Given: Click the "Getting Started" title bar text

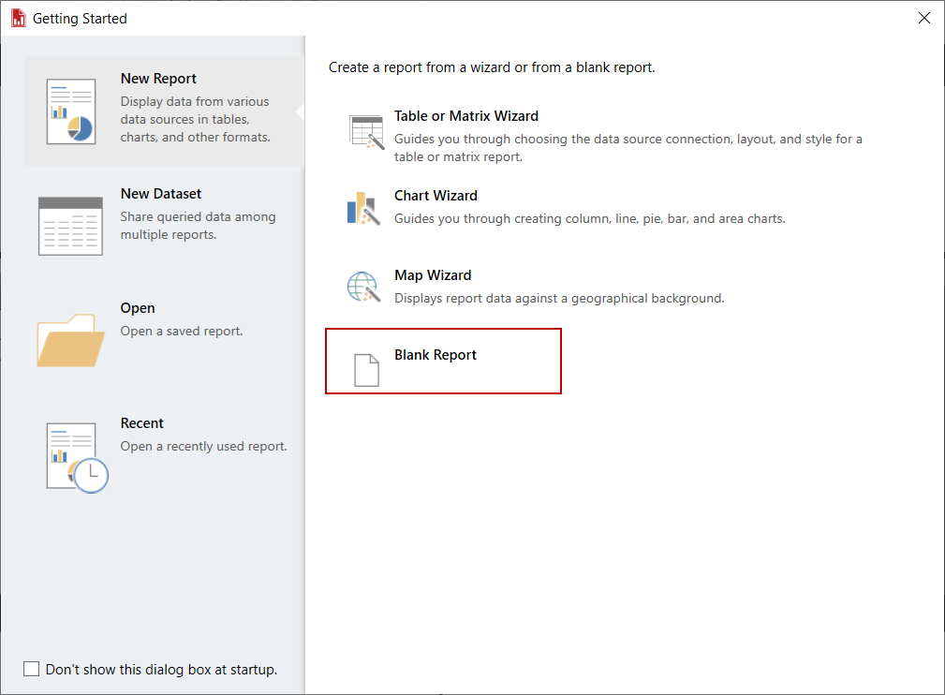Looking at the screenshot, I should point(80,19).
